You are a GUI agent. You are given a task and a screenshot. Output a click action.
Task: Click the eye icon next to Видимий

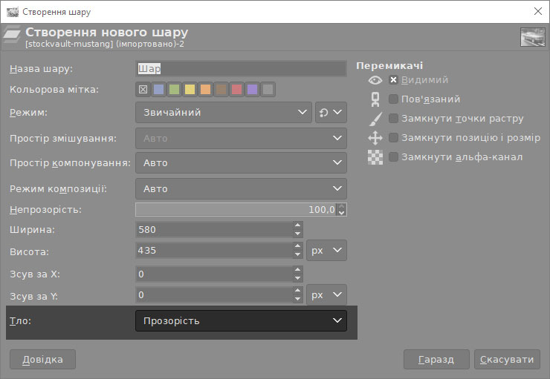click(375, 80)
